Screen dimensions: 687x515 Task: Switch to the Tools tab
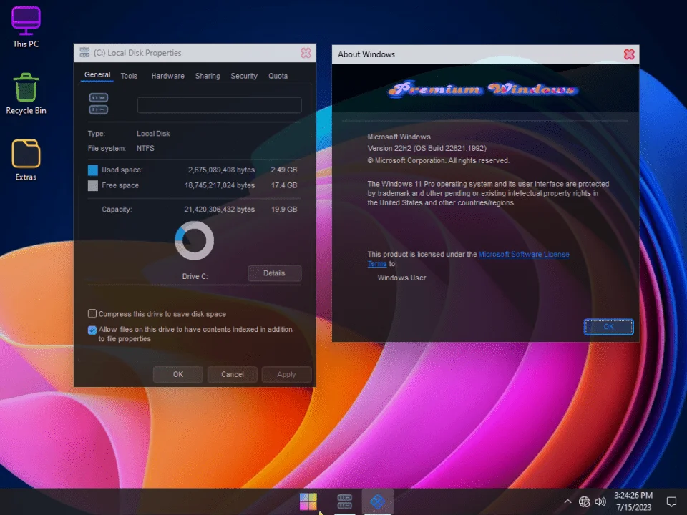[x=129, y=76]
